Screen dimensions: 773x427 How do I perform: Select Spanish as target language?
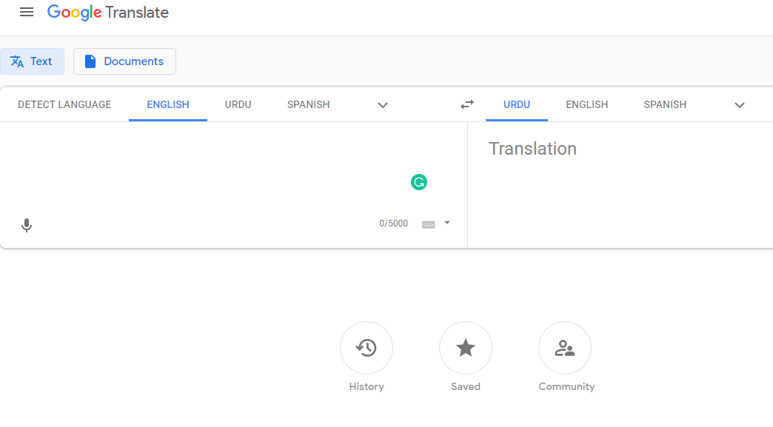665,104
